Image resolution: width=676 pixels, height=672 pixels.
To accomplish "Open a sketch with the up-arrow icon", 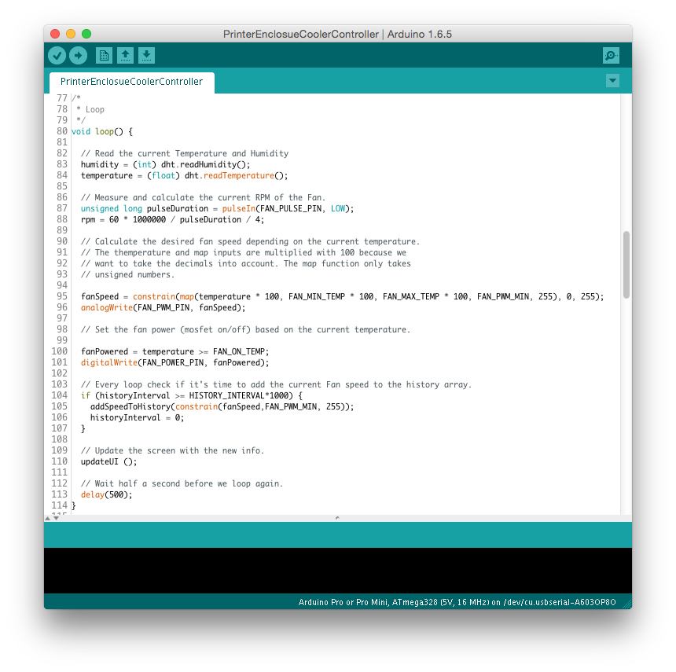I will [x=125, y=55].
